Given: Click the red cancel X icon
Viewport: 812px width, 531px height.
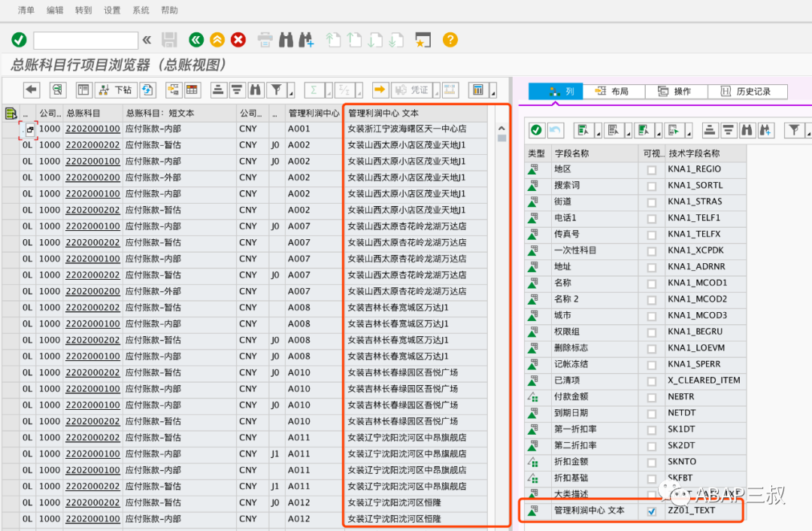Looking at the screenshot, I should click(x=238, y=40).
